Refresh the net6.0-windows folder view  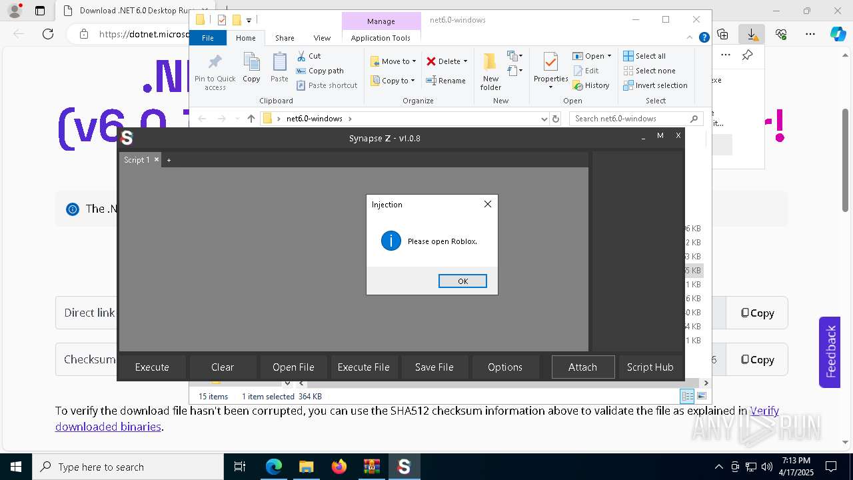tap(556, 119)
